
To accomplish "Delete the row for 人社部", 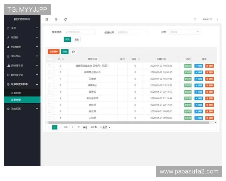I will click(x=209, y=118).
